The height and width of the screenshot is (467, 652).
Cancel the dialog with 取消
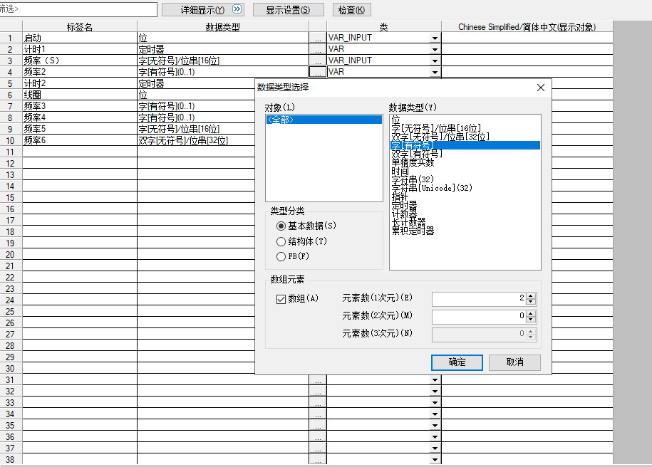[x=514, y=362]
